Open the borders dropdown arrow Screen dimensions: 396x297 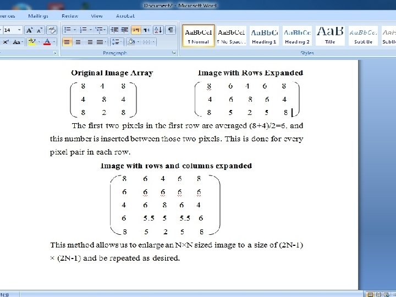[153, 42]
